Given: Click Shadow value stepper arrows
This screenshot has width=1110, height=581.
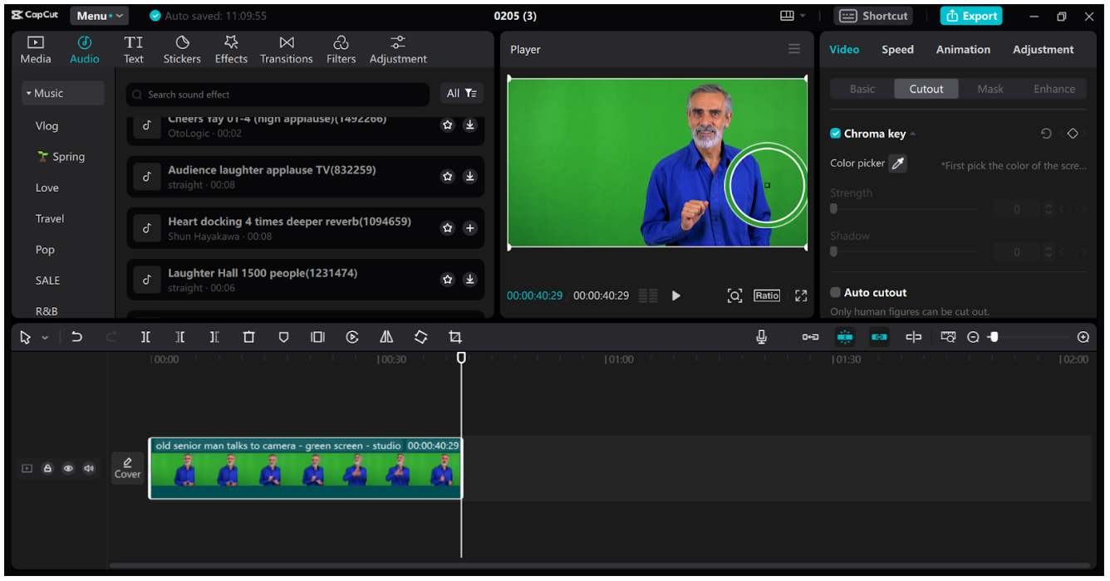Looking at the screenshot, I should click(x=1049, y=252).
